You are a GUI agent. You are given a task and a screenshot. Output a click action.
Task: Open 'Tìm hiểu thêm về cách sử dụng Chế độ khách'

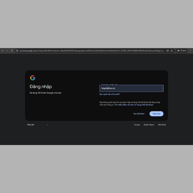pyautogui.click(x=134, y=105)
